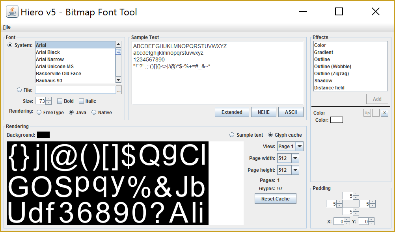This screenshot has height=232, width=395.
Task: Maximize the Hiero window
Action: tap(339, 11)
